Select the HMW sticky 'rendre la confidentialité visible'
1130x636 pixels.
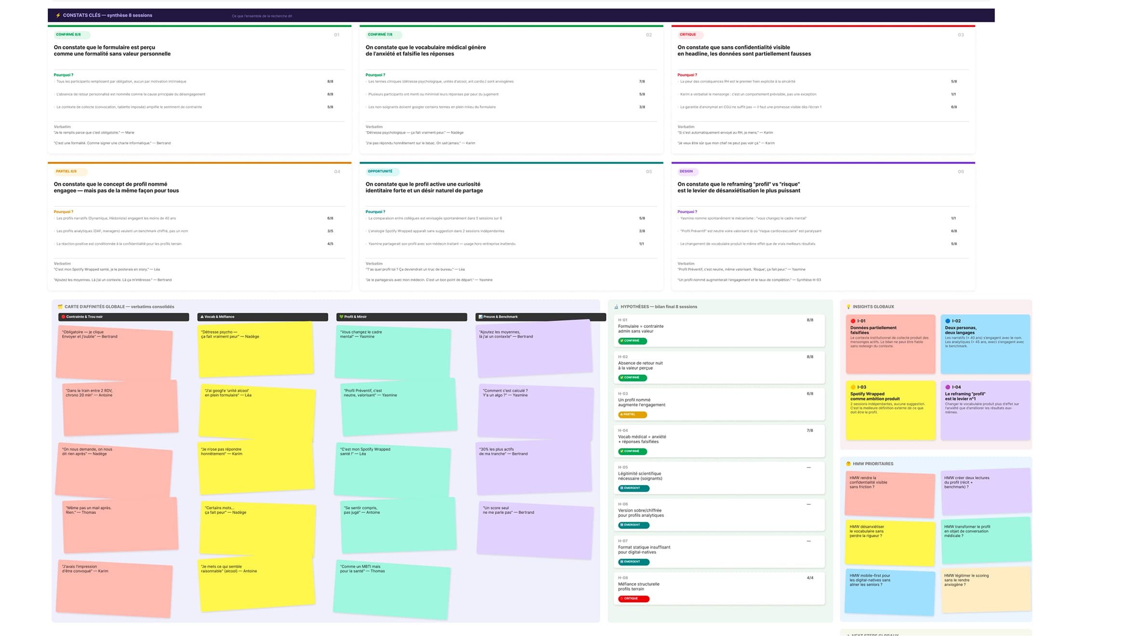(890, 495)
